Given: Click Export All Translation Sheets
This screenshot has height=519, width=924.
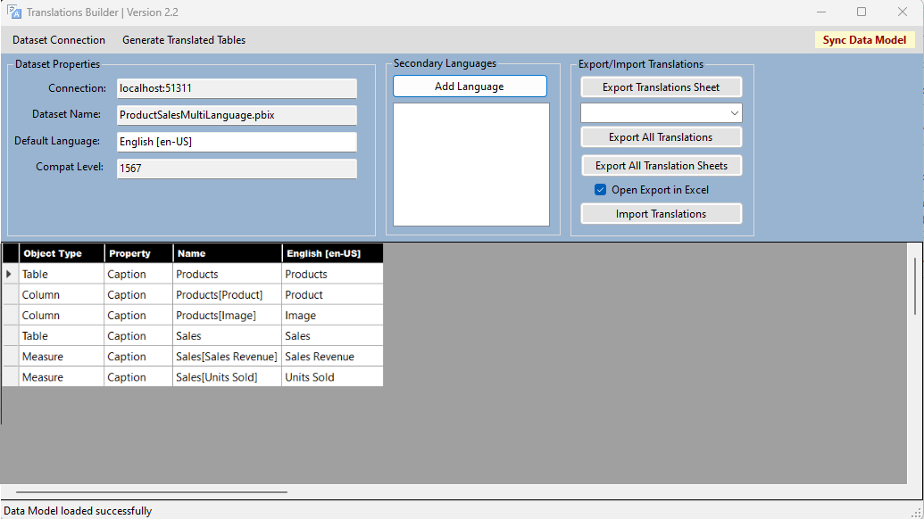Looking at the screenshot, I should click(661, 165).
